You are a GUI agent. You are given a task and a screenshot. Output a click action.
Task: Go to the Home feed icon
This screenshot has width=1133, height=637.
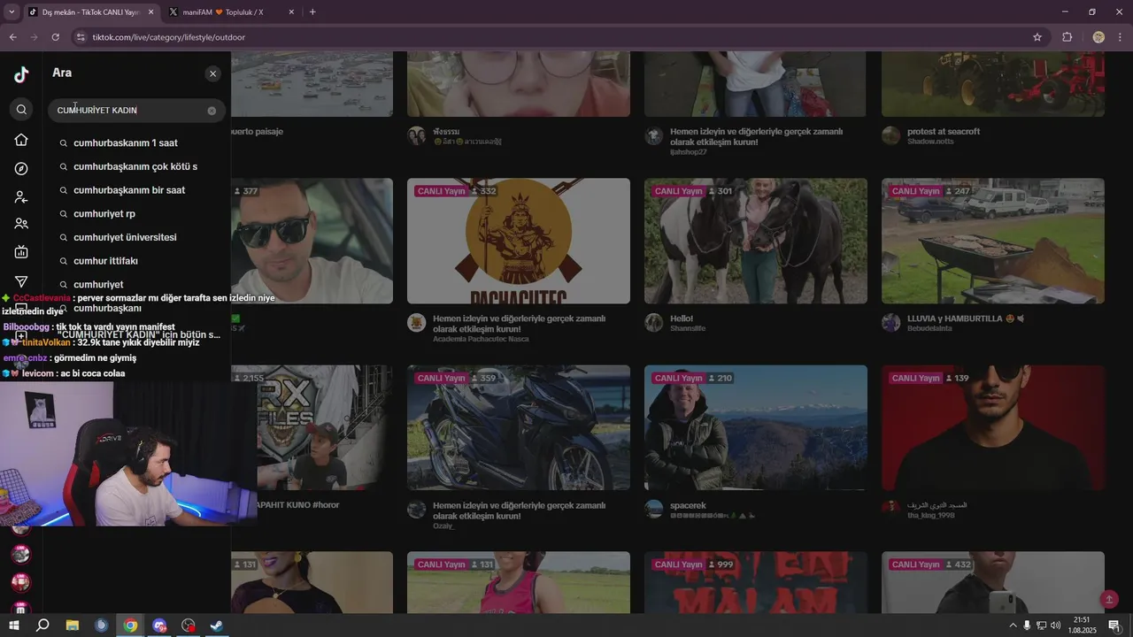click(x=21, y=140)
